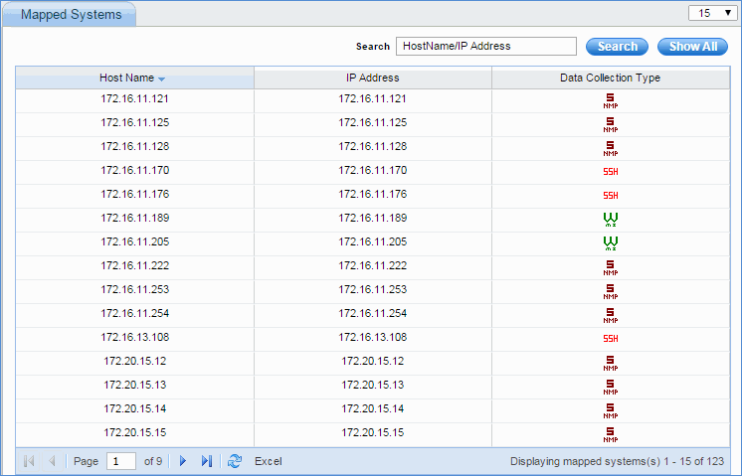Image resolution: width=742 pixels, height=476 pixels.
Task: Click SNMP icon for host 172.16.11.121
Action: pyautogui.click(x=610, y=100)
